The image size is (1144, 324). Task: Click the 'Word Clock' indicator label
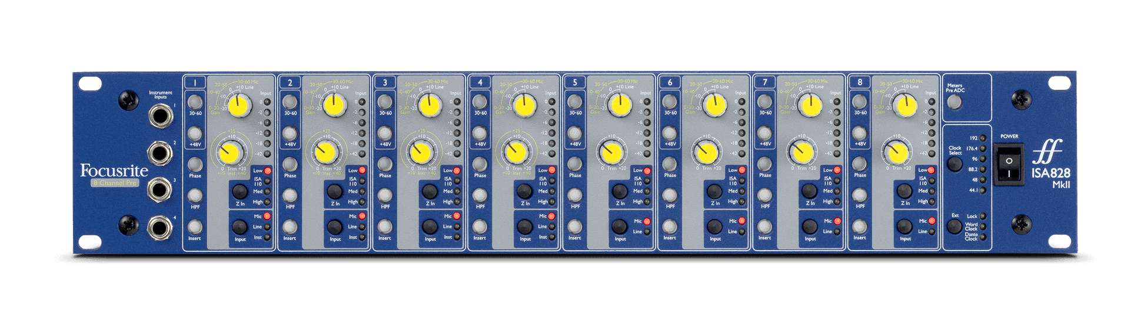tap(971, 227)
